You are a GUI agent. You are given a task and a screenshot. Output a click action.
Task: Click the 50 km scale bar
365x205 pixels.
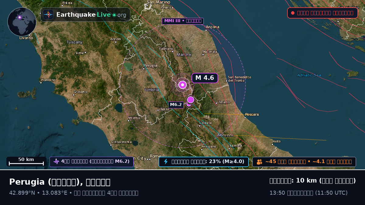26,162
